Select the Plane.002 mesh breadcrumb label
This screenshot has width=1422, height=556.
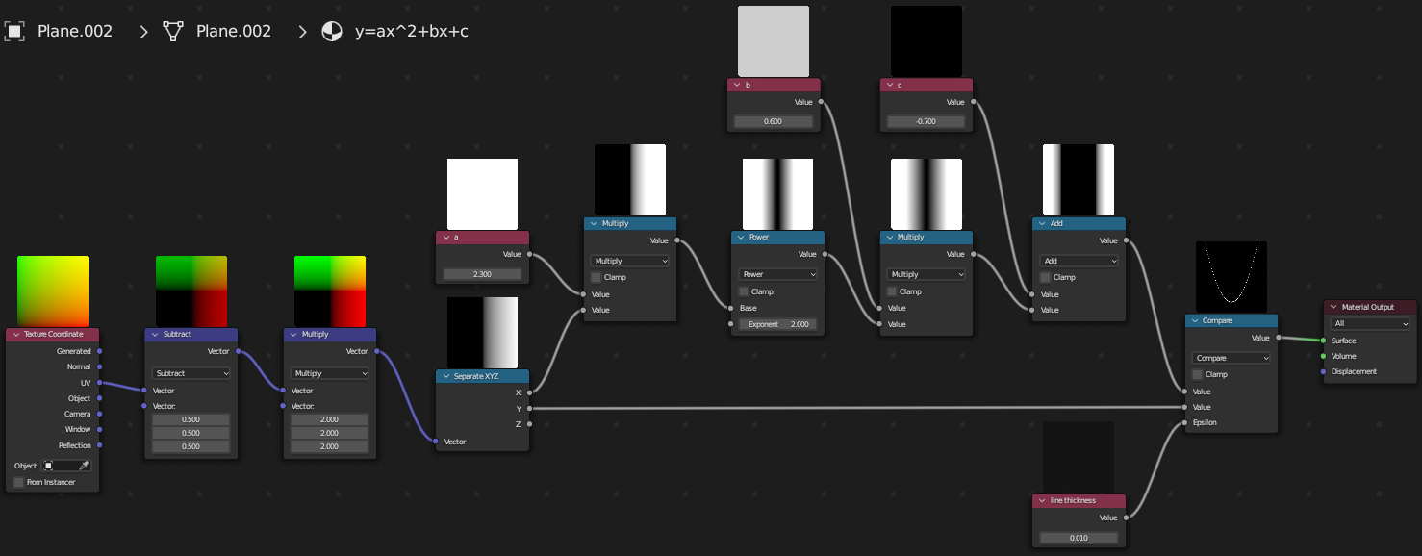point(234,31)
